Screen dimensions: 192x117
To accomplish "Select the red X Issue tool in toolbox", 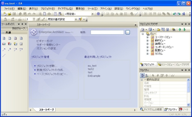I will (x=10, y=44).
